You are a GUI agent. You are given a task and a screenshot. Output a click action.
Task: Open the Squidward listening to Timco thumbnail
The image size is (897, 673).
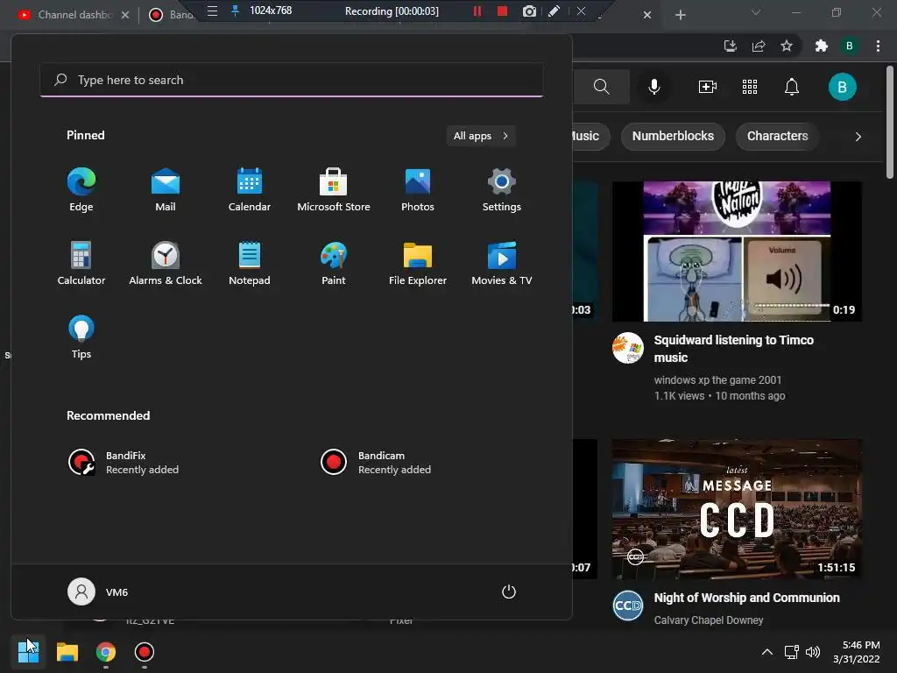pyautogui.click(x=737, y=251)
